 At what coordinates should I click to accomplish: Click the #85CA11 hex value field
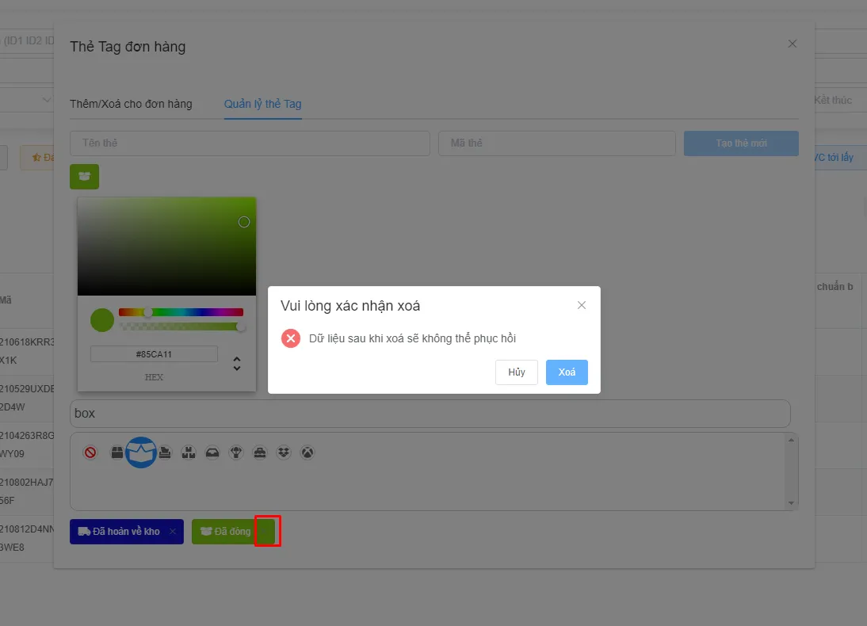click(x=154, y=354)
